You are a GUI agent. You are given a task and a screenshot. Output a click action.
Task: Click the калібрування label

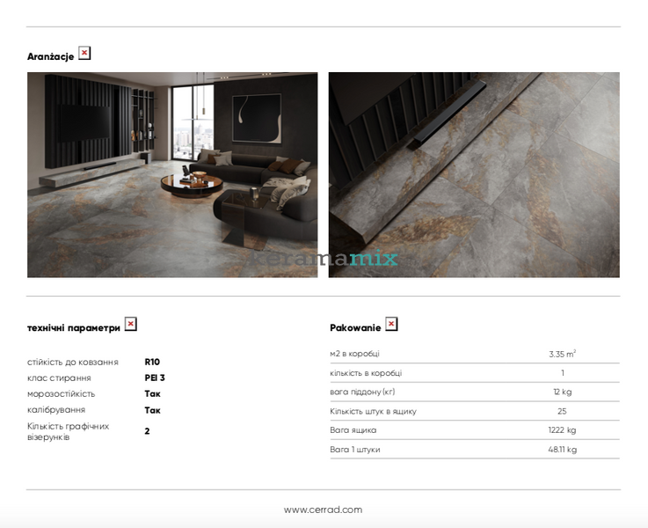tap(56, 410)
